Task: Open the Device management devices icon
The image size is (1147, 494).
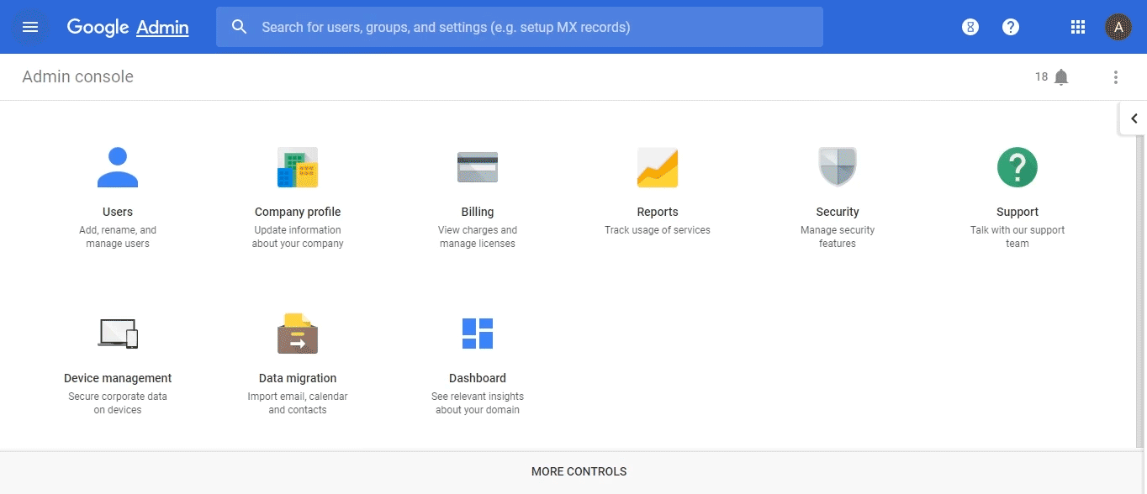Action: coord(118,334)
